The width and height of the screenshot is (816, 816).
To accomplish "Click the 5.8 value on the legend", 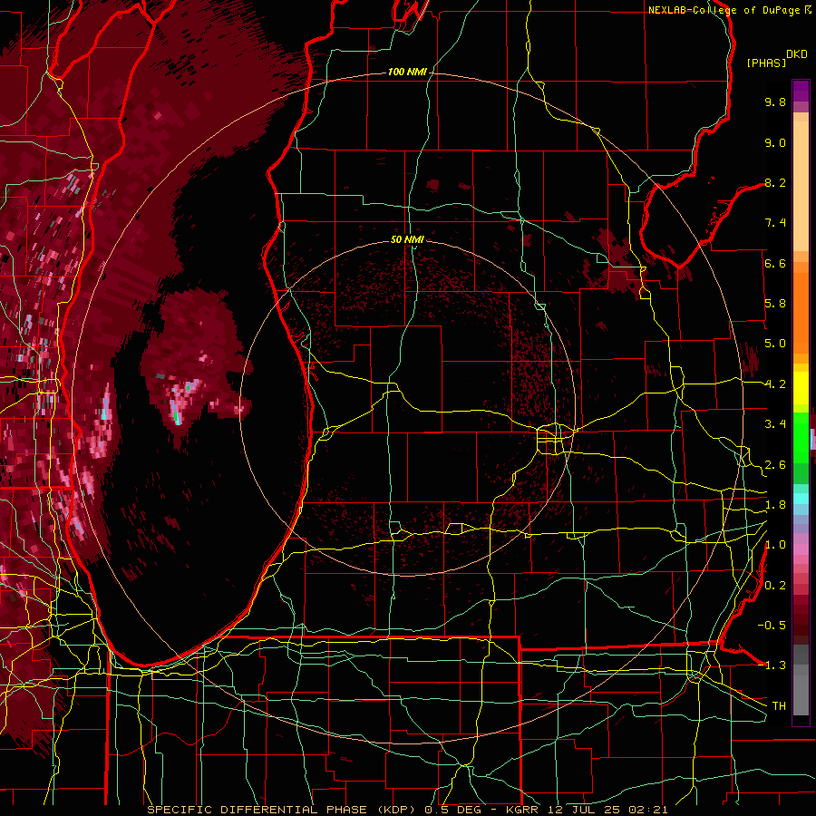I will point(775,304).
